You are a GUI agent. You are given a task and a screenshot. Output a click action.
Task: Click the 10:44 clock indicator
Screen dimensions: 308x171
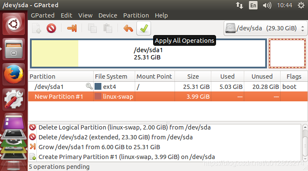pos(284,5)
